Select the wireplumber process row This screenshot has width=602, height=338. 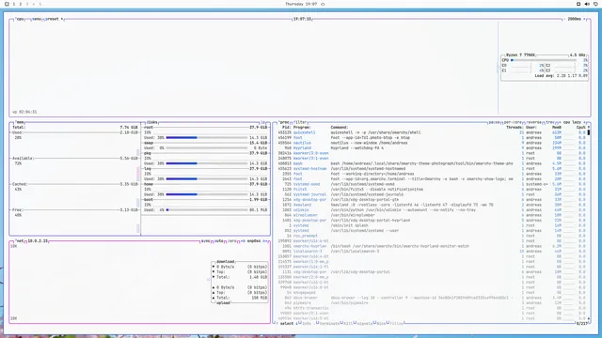(x=432, y=215)
